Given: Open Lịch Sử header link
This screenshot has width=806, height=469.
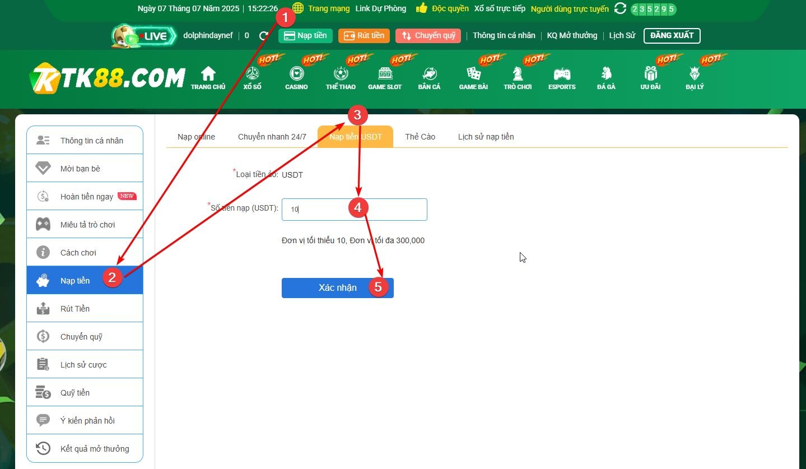Looking at the screenshot, I should tap(622, 35).
